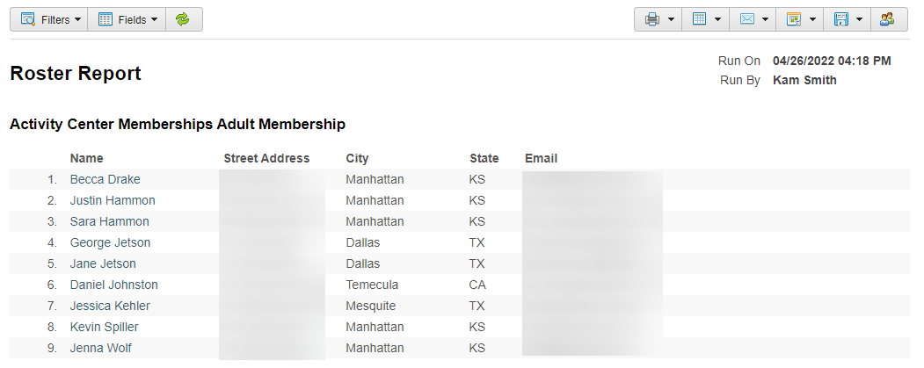Screen dimensions: 924x368
Task: Click the City column header
Action: pos(357,158)
